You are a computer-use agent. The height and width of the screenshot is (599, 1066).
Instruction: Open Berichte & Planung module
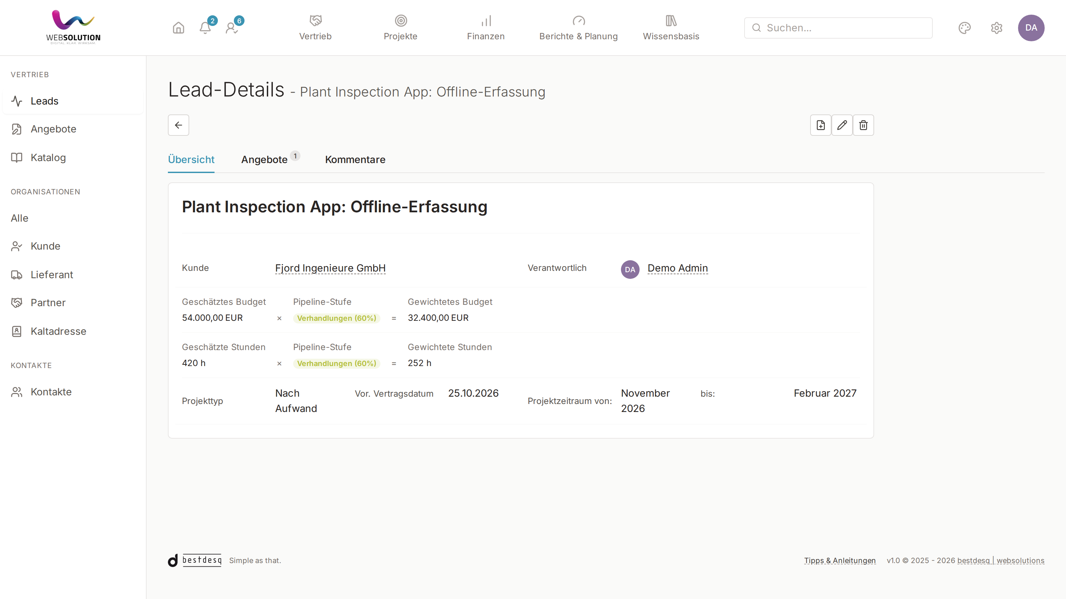[x=579, y=28]
